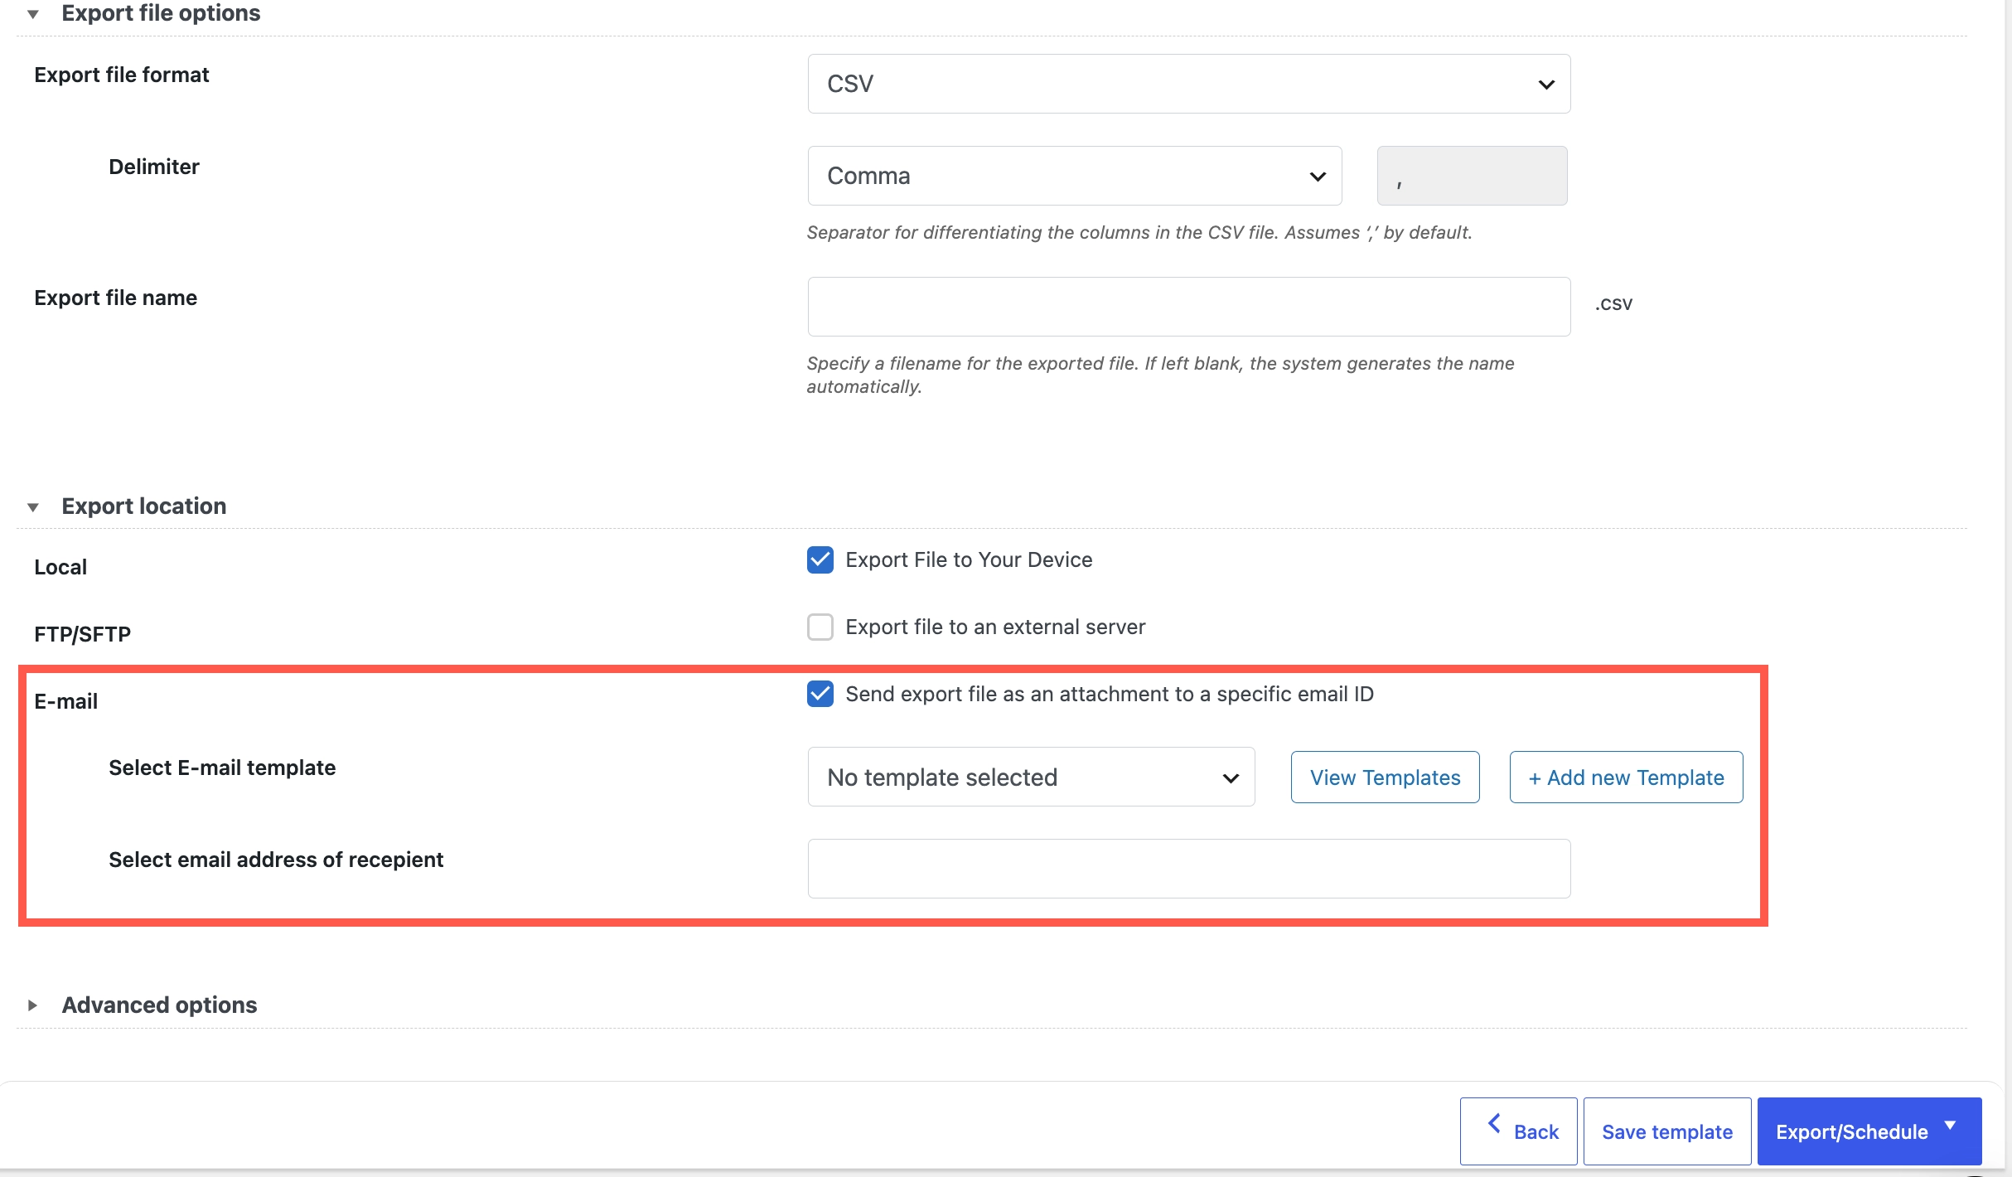Click Select email address of recepient label
Viewport: 2012px width, 1177px height.
pyautogui.click(x=276, y=860)
